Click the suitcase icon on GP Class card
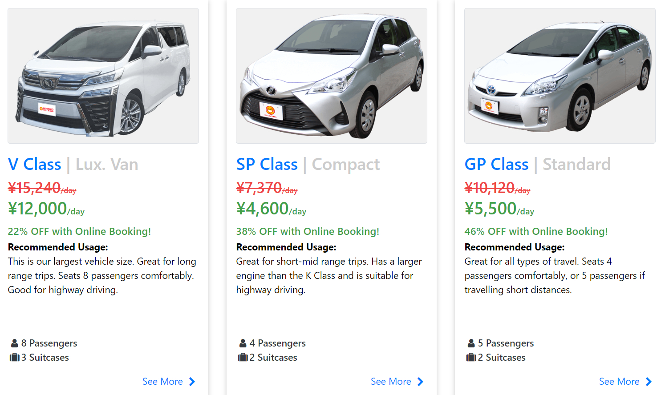661x395 pixels. 471,358
